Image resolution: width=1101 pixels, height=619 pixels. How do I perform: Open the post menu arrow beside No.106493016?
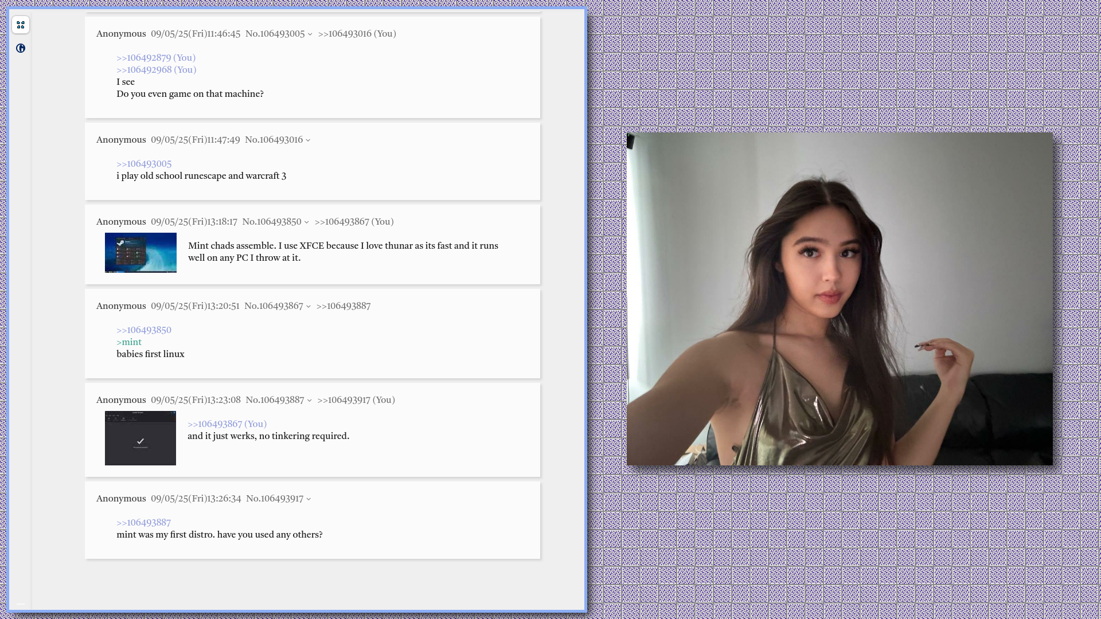(x=308, y=140)
